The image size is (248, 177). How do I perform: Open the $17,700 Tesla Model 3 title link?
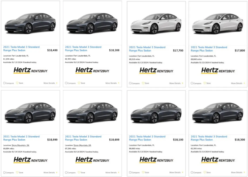click(x=147, y=49)
